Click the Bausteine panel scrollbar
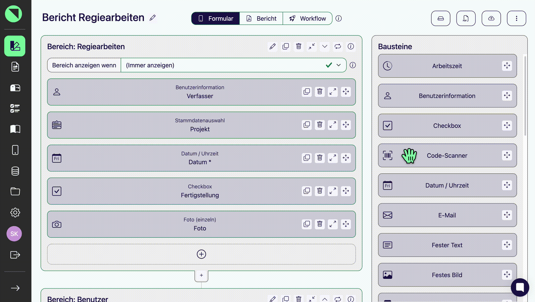The width and height of the screenshot is (535, 302). (x=525, y=96)
